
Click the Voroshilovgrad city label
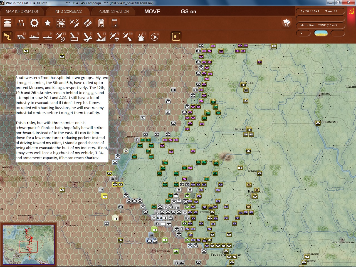tap(343, 242)
